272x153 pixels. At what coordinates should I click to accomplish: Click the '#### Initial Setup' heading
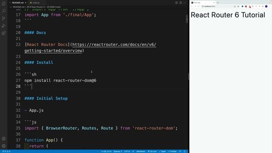point(46,98)
